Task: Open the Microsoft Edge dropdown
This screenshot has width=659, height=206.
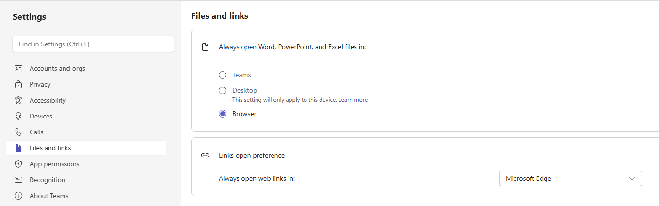Action: (570, 178)
